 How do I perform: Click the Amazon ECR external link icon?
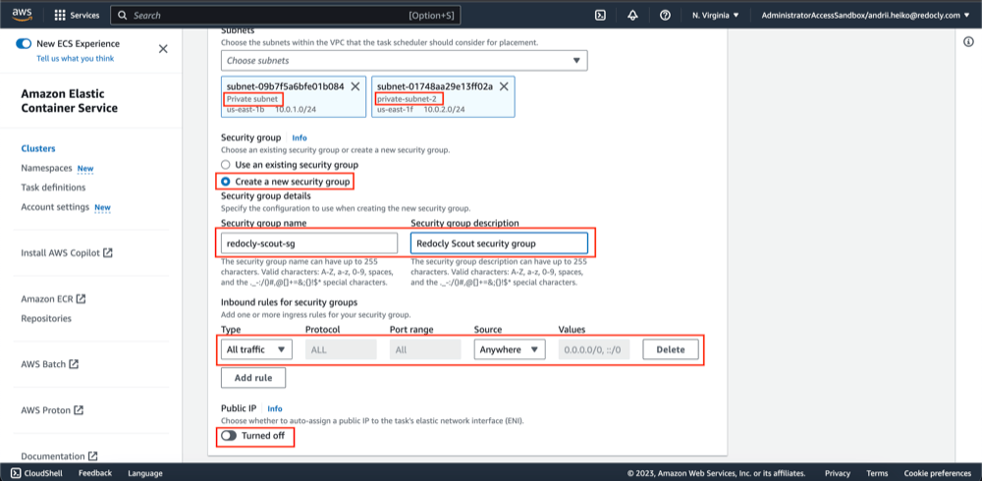coord(81,298)
